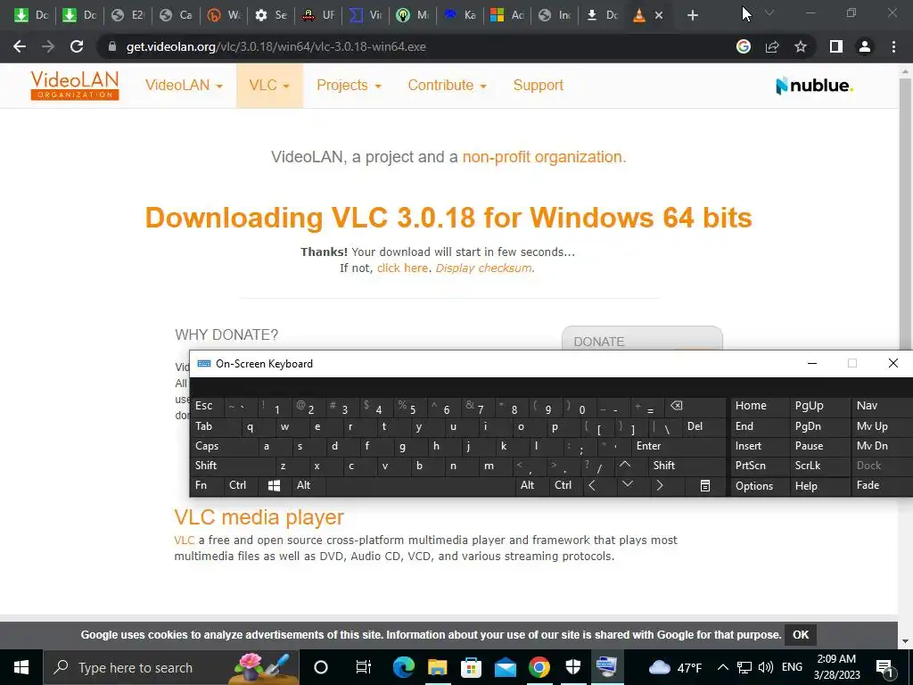Reload the page with the refresh icon
Screen dimensions: 913x685
(77, 46)
